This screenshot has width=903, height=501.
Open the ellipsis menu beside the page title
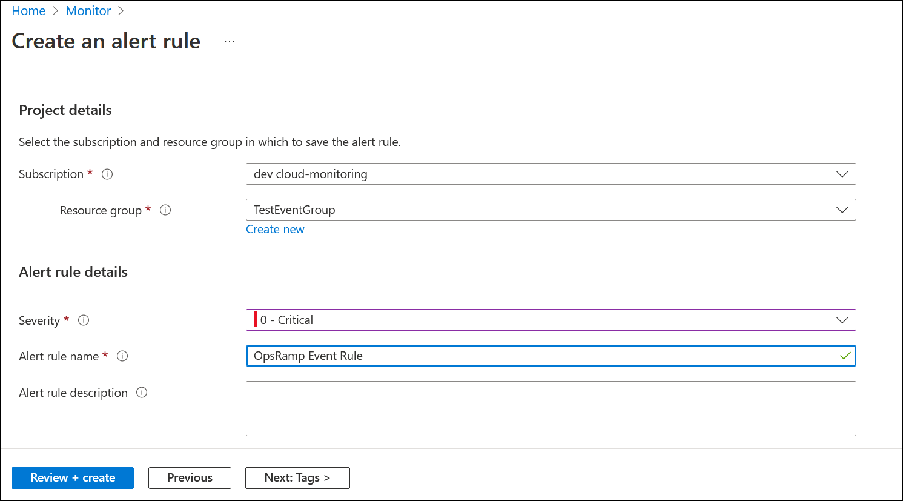tap(230, 41)
